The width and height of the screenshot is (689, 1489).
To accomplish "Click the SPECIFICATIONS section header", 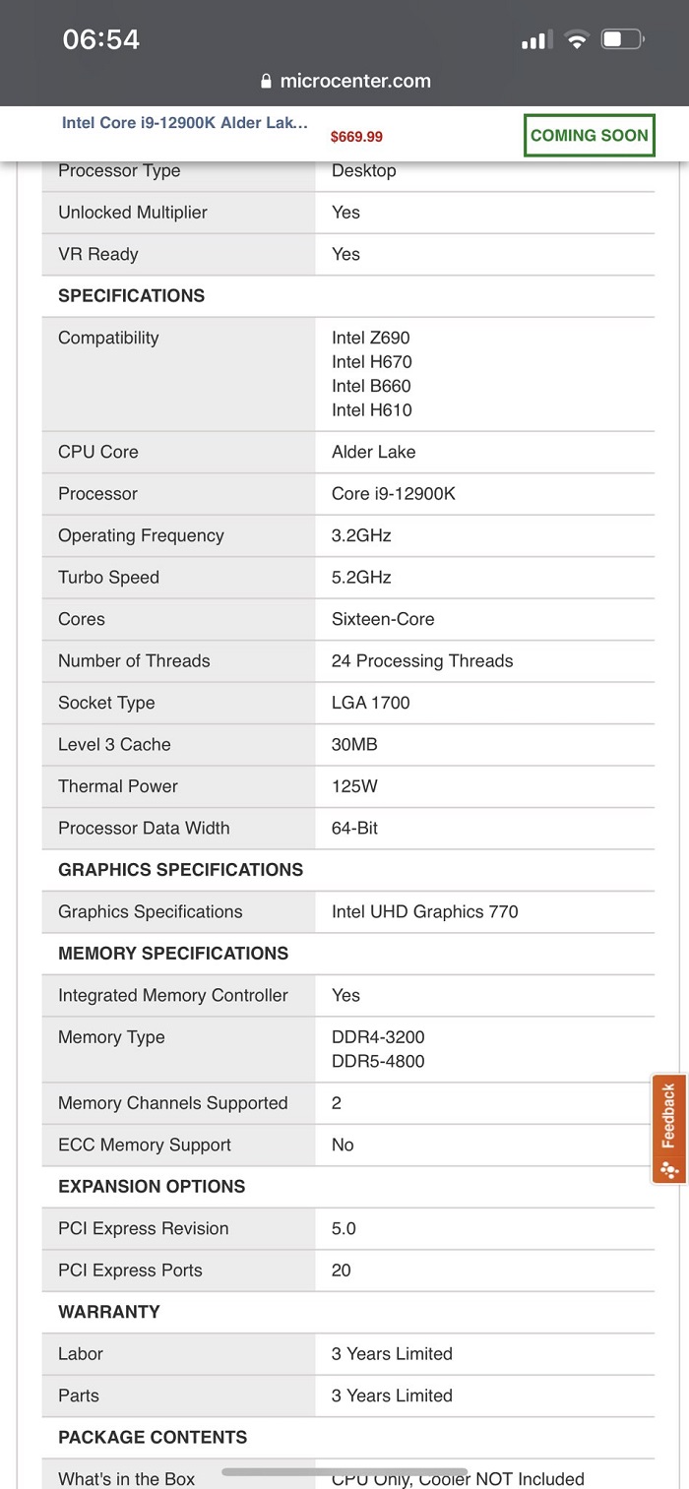I will tap(132, 296).
